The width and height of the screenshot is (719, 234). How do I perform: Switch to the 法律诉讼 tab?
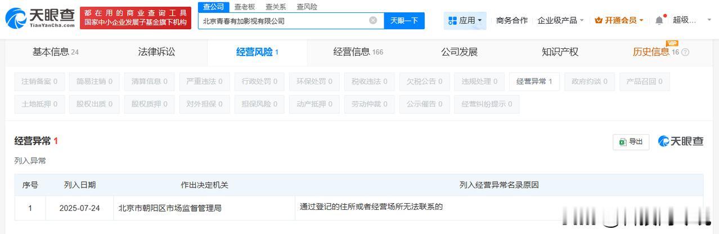pos(156,52)
